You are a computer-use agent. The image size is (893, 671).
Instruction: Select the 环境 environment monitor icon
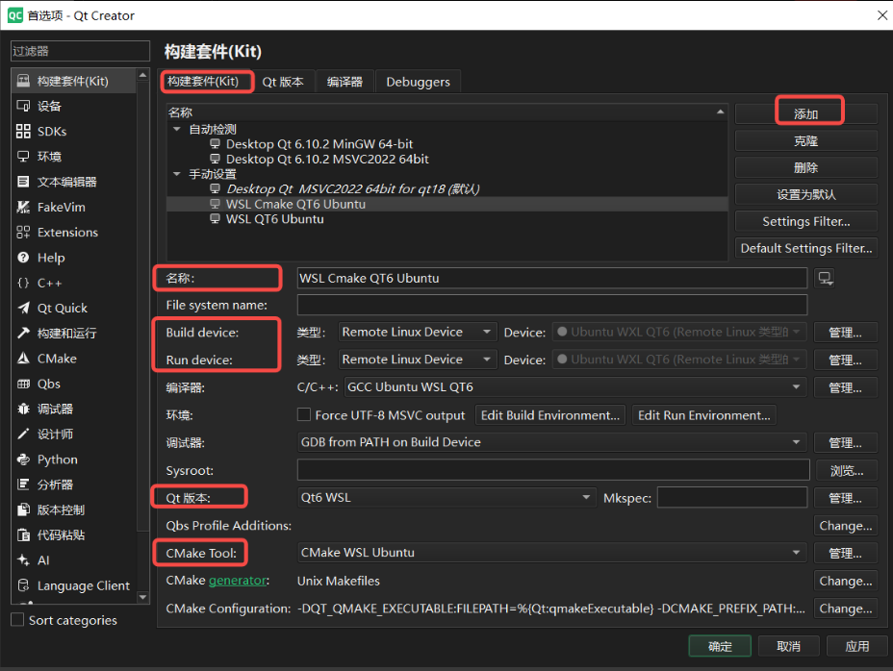(23, 157)
